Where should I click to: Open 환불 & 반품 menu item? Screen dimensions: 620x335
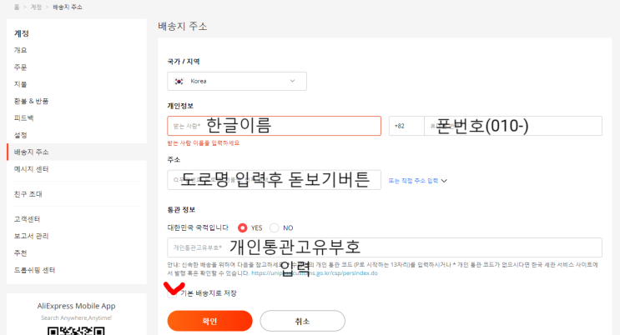[32, 101]
